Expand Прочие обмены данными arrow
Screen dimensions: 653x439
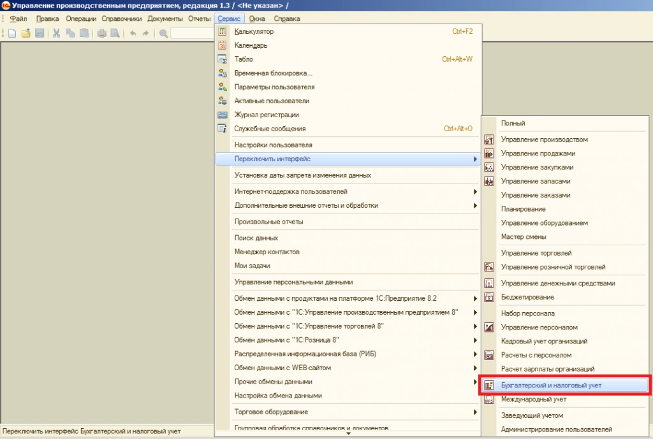(x=474, y=382)
